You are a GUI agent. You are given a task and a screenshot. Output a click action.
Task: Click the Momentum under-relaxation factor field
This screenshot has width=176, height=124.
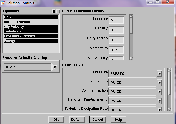[116, 50]
